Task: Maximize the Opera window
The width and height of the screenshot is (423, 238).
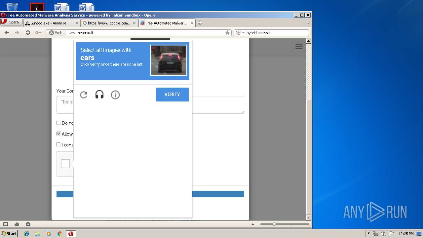Action: click(x=302, y=15)
